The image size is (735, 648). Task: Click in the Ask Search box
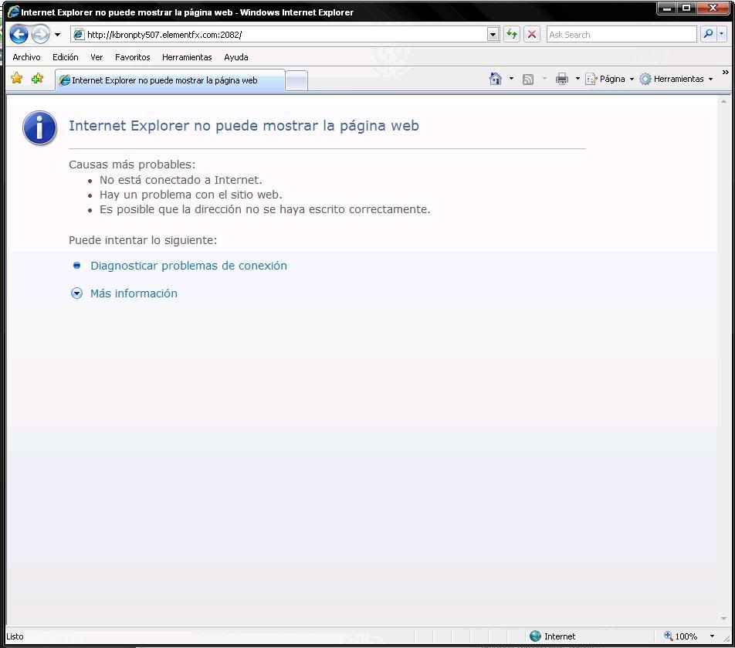pyautogui.click(x=621, y=34)
